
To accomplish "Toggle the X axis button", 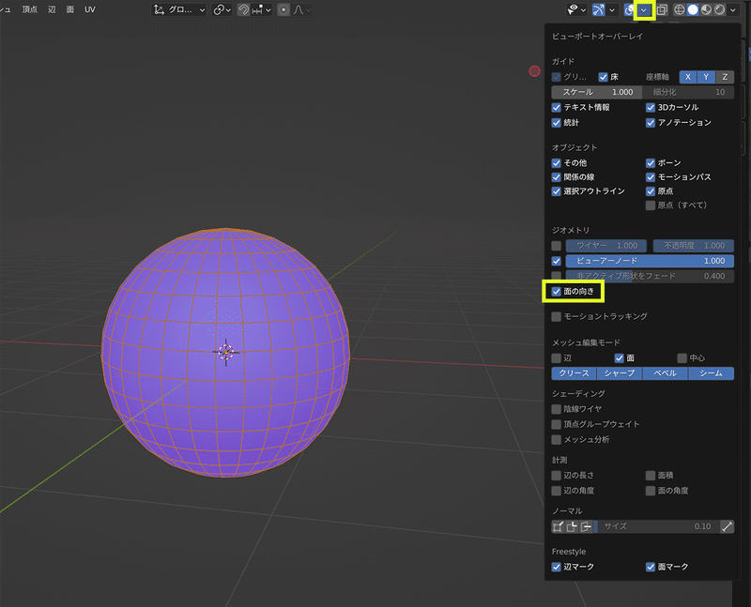I will [x=688, y=77].
